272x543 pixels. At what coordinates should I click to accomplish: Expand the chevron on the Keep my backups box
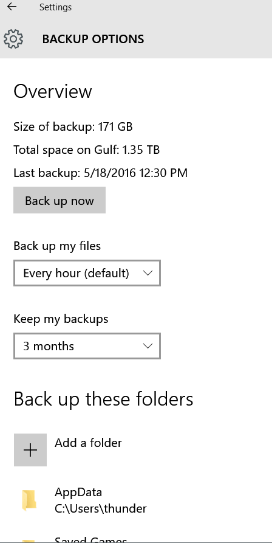pyautogui.click(x=148, y=346)
